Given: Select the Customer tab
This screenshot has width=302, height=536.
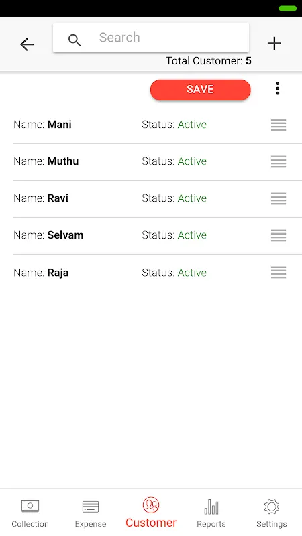Looking at the screenshot, I should [x=151, y=513].
